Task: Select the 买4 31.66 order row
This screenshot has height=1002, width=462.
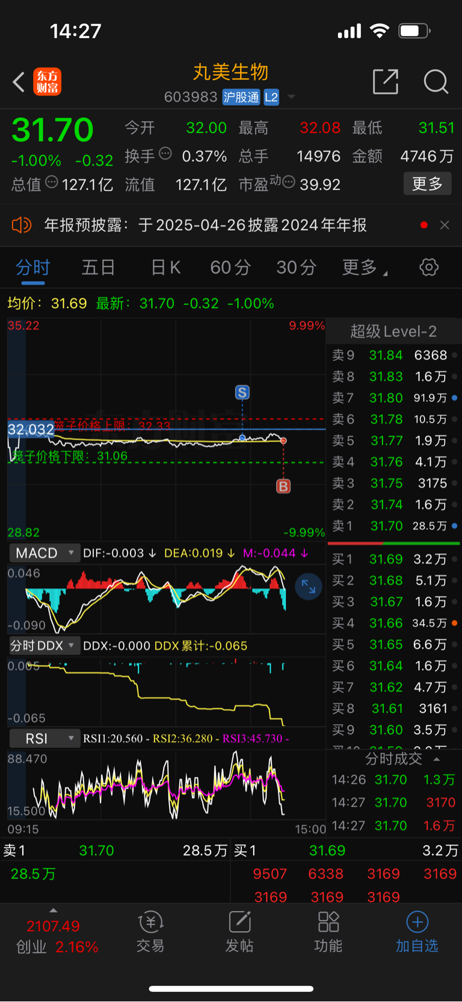Action: [x=394, y=624]
